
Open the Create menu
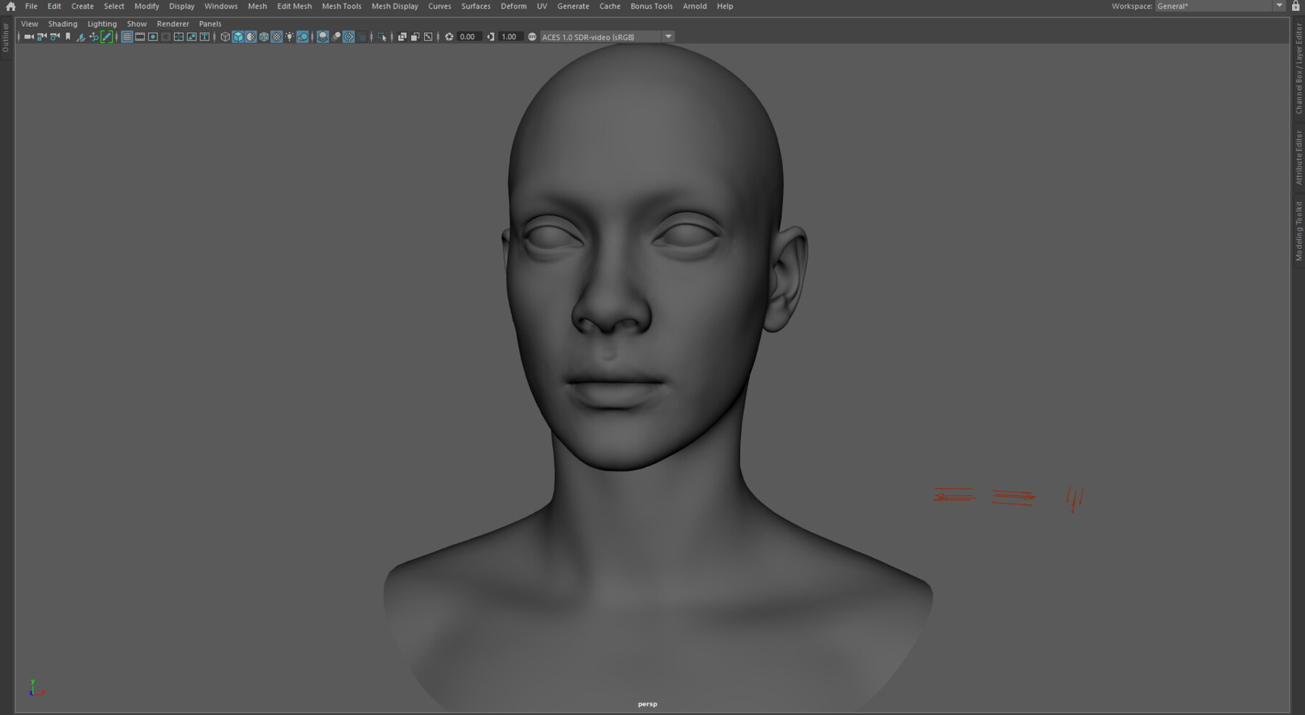(x=83, y=6)
